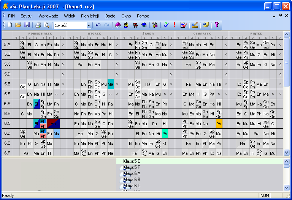The height and width of the screenshot is (200, 292).
Task: Open the Pomoc menu
Action: [x=143, y=16]
